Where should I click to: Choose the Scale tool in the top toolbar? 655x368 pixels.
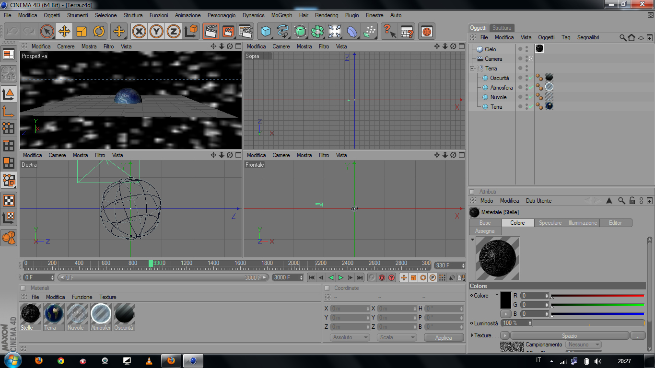(x=82, y=32)
